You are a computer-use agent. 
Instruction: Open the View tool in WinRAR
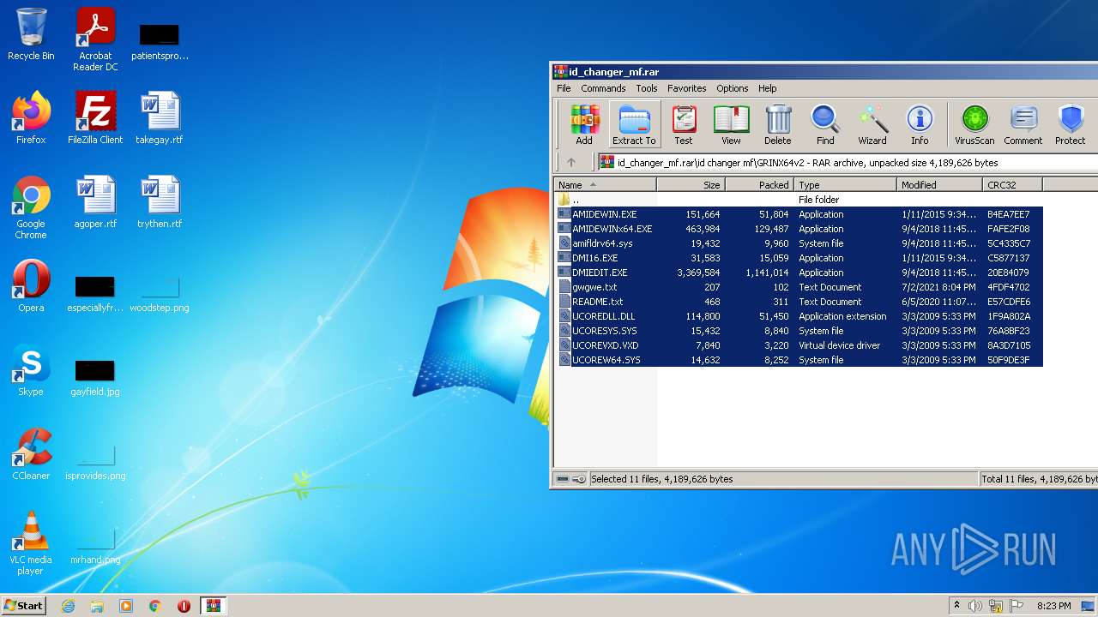(x=731, y=125)
